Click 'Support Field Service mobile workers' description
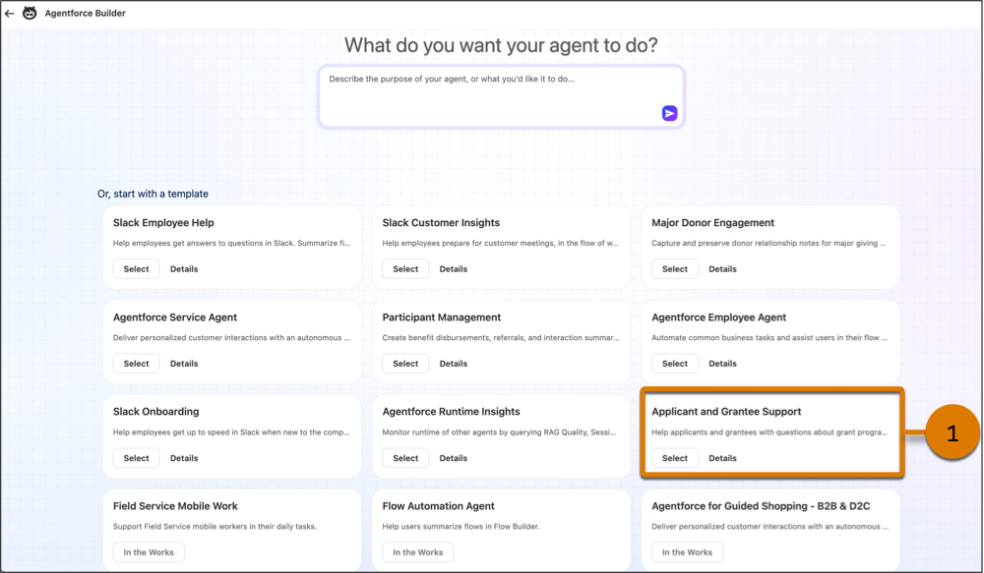Image resolution: width=984 pixels, height=573 pixels. 215,527
